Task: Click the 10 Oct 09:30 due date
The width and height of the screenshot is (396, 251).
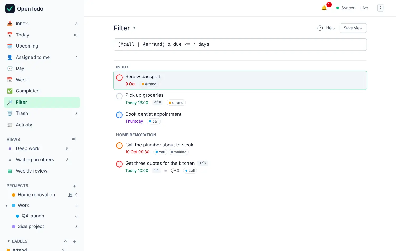Action: tap(137, 152)
